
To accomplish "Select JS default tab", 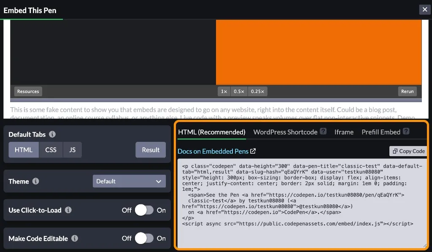I will [73, 150].
